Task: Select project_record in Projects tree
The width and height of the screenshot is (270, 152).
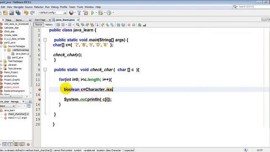Action: [11, 87]
